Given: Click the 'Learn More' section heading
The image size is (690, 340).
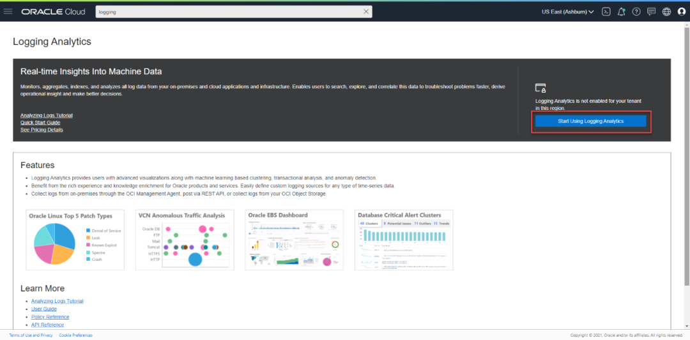Looking at the screenshot, I should point(43,288).
